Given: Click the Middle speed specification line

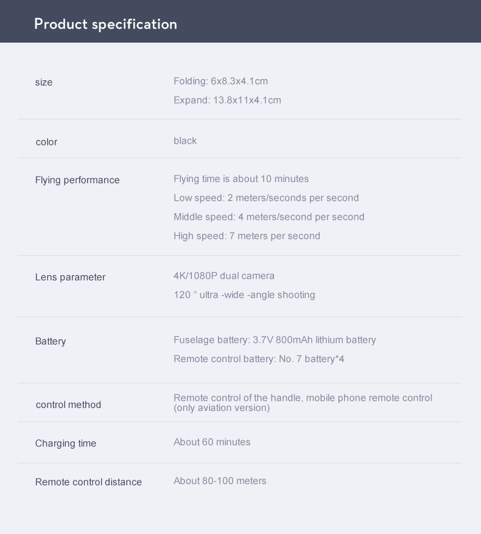Looking at the screenshot, I should click(269, 217).
